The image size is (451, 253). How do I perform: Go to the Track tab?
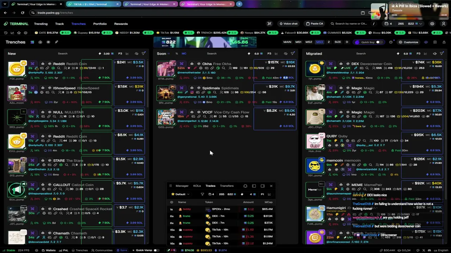coord(60,24)
